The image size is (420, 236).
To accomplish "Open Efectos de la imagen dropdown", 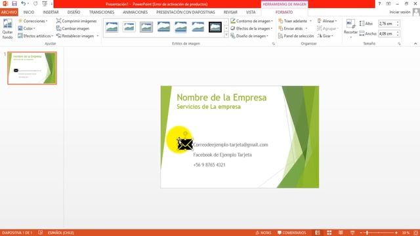I will tap(251, 28).
